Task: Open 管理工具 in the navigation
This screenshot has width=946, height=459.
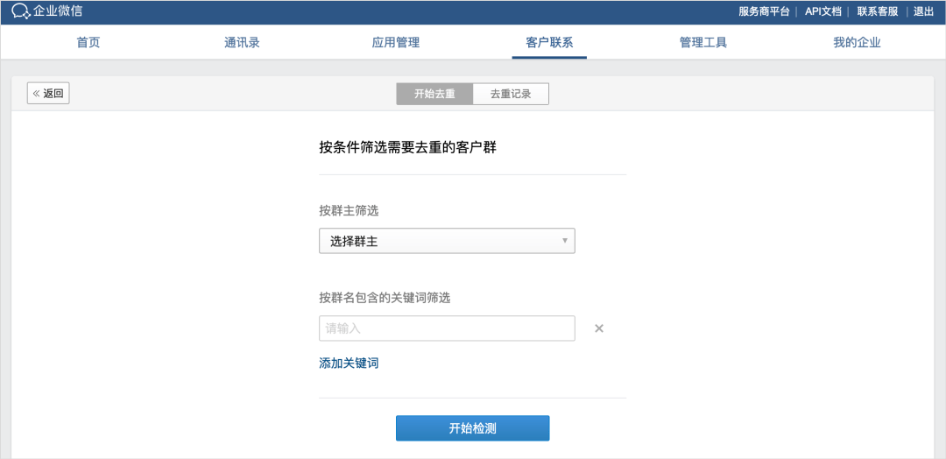Action: click(702, 43)
